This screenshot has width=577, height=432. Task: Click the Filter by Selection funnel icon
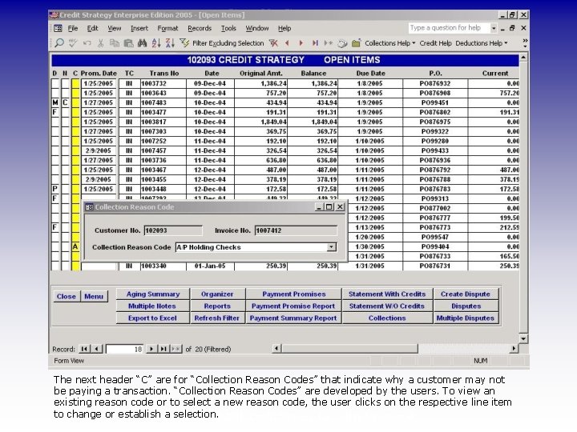click(x=184, y=43)
